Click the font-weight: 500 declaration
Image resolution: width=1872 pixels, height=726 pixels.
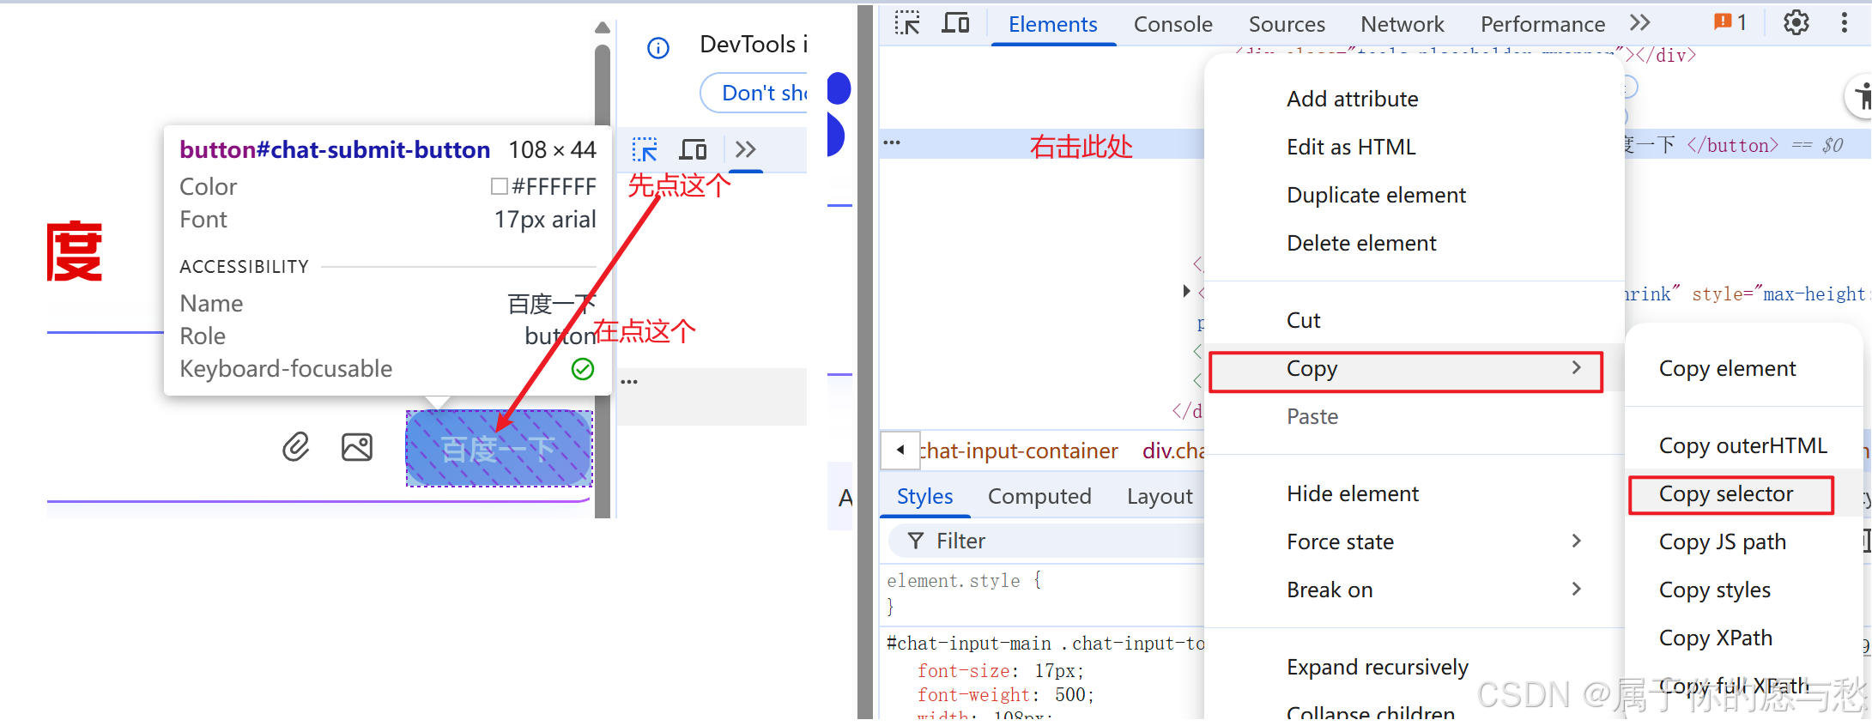[1005, 694]
